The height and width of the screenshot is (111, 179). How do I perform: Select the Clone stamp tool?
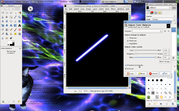point(11,34)
